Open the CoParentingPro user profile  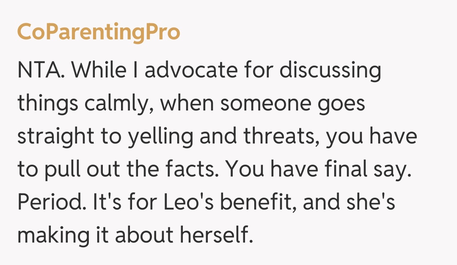pos(99,33)
